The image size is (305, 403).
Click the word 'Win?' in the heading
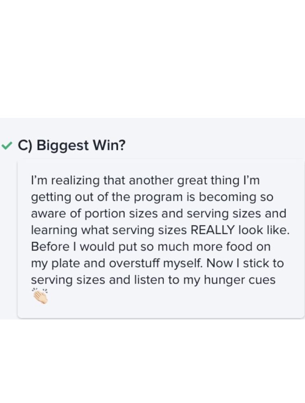coord(109,145)
